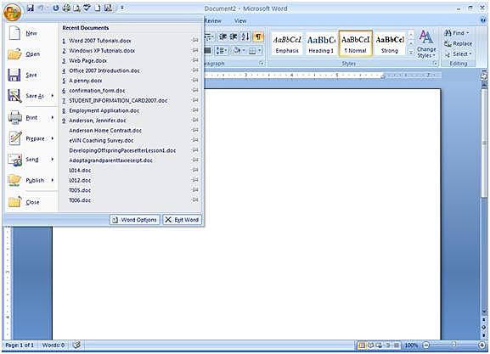Screen dimensions: 490x354
Task: Pin Employment Application.doc to list
Action: pyautogui.click(x=195, y=110)
